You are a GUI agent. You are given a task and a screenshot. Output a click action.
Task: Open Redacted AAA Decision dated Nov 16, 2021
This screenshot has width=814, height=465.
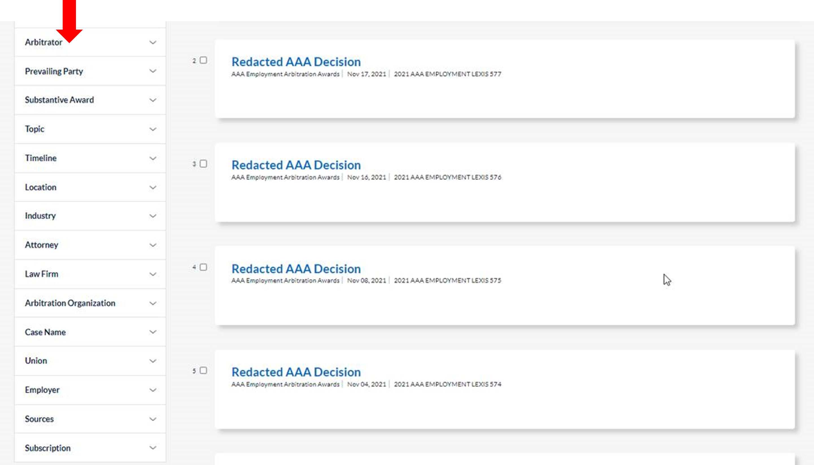(296, 165)
